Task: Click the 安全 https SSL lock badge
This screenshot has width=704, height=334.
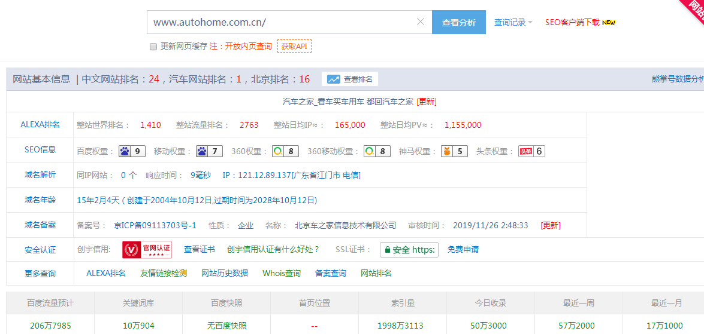Action: 409,250
